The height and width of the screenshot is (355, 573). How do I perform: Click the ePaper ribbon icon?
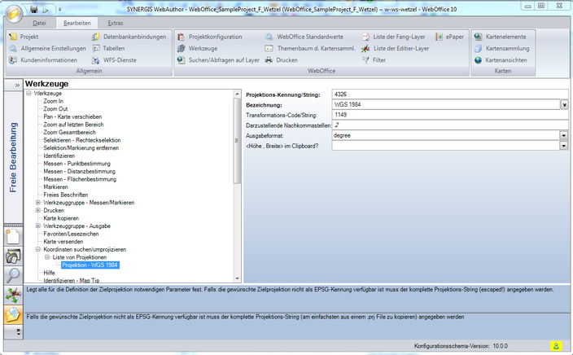point(438,37)
